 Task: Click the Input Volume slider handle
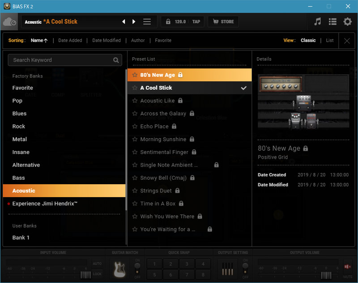[x=86, y=275]
